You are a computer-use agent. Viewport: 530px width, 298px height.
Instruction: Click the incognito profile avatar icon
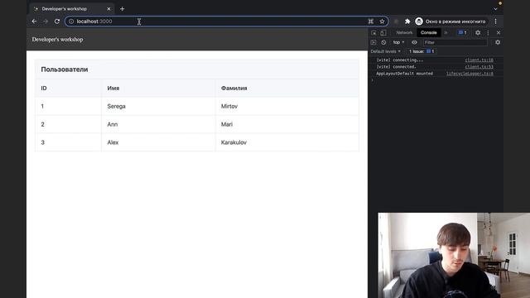tap(419, 22)
